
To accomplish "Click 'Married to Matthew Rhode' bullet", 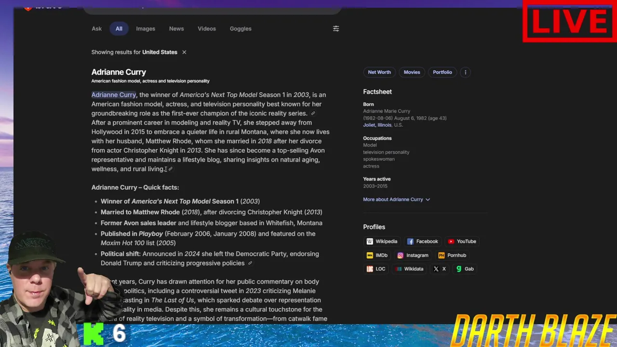I will (212, 212).
